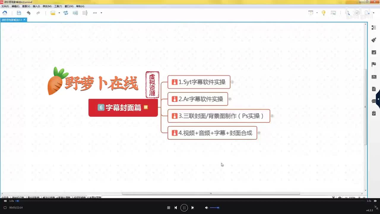Switch to the 3.解说文案篇 sheet tab
Screen dimensions: 380x214
click(48, 198)
